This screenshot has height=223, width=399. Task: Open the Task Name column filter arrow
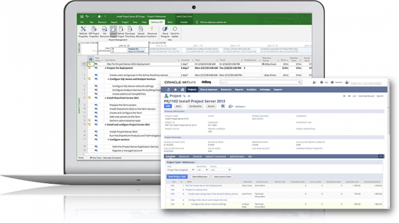tap(178, 60)
